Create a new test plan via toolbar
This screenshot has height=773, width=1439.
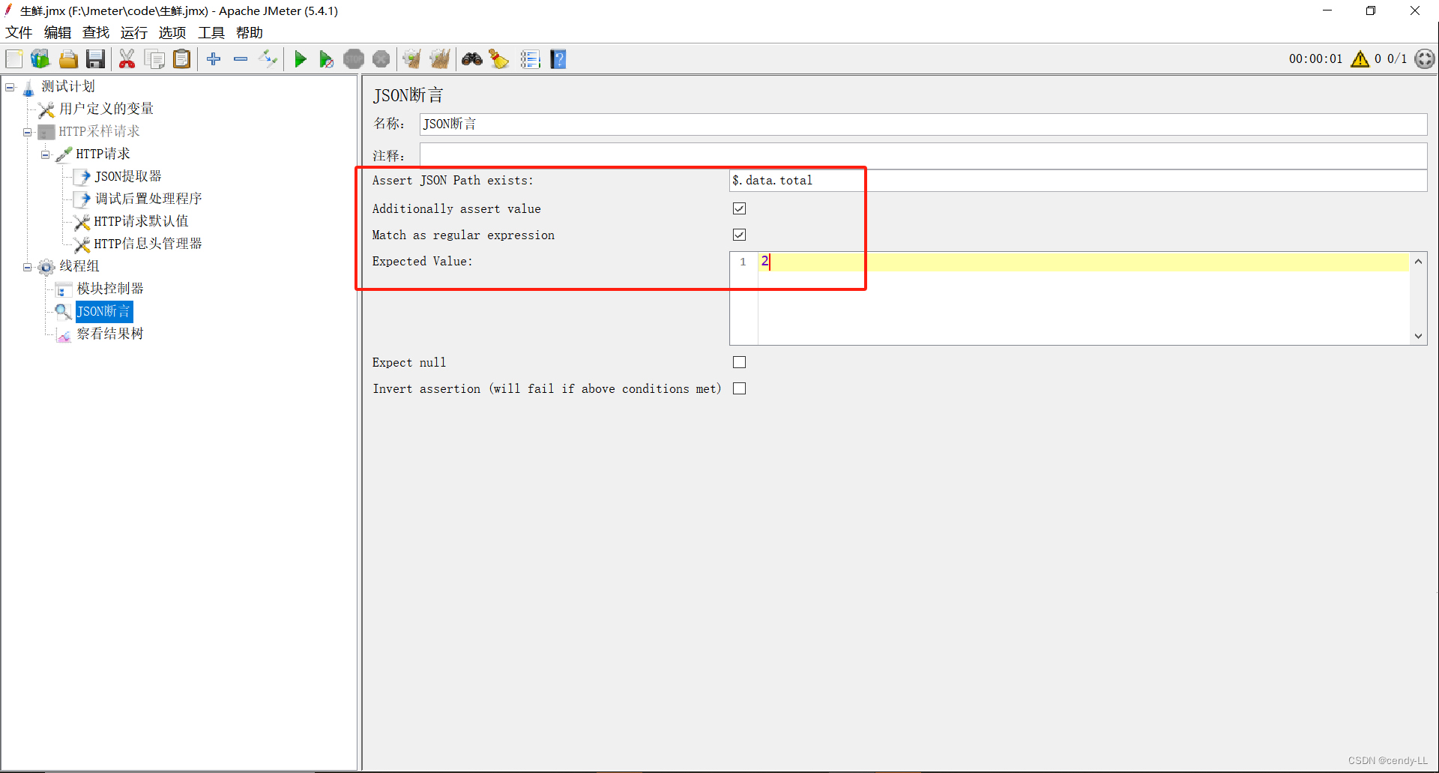pyautogui.click(x=14, y=59)
